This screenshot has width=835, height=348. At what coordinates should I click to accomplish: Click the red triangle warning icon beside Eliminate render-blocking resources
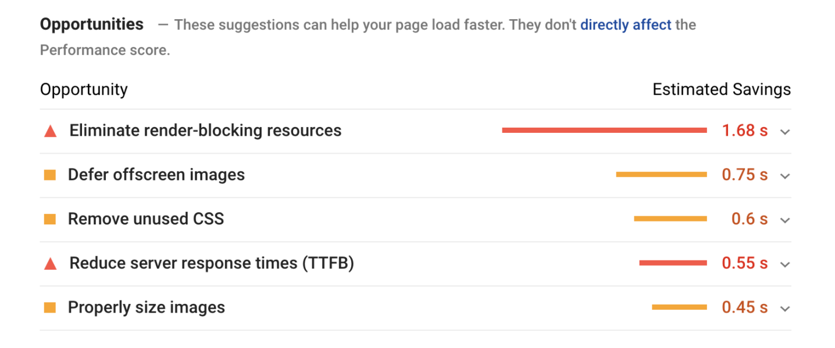[50, 130]
